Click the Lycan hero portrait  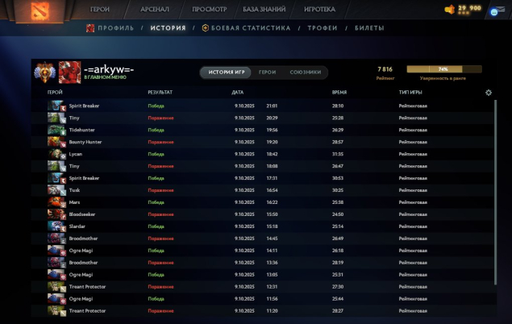(x=57, y=154)
